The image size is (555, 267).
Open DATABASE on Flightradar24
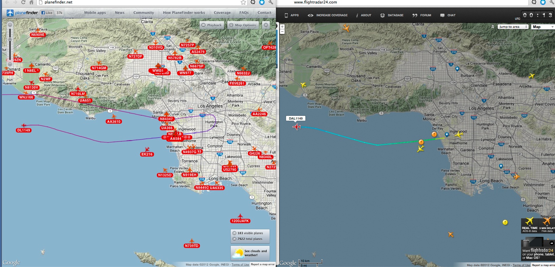click(x=392, y=15)
